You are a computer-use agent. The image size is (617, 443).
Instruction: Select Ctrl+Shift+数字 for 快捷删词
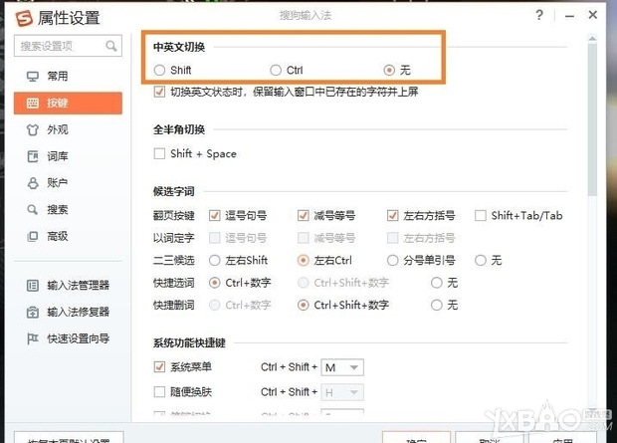point(303,306)
